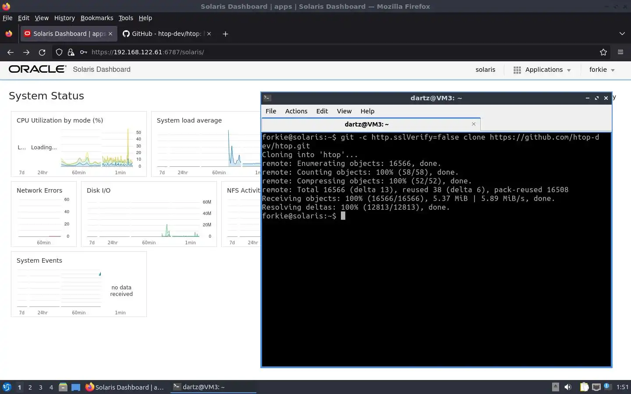Image resolution: width=631 pixels, height=394 pixels.
Task: Click the Disk I/O chart title
Action: pyautogui.click(x=99, y=190)
